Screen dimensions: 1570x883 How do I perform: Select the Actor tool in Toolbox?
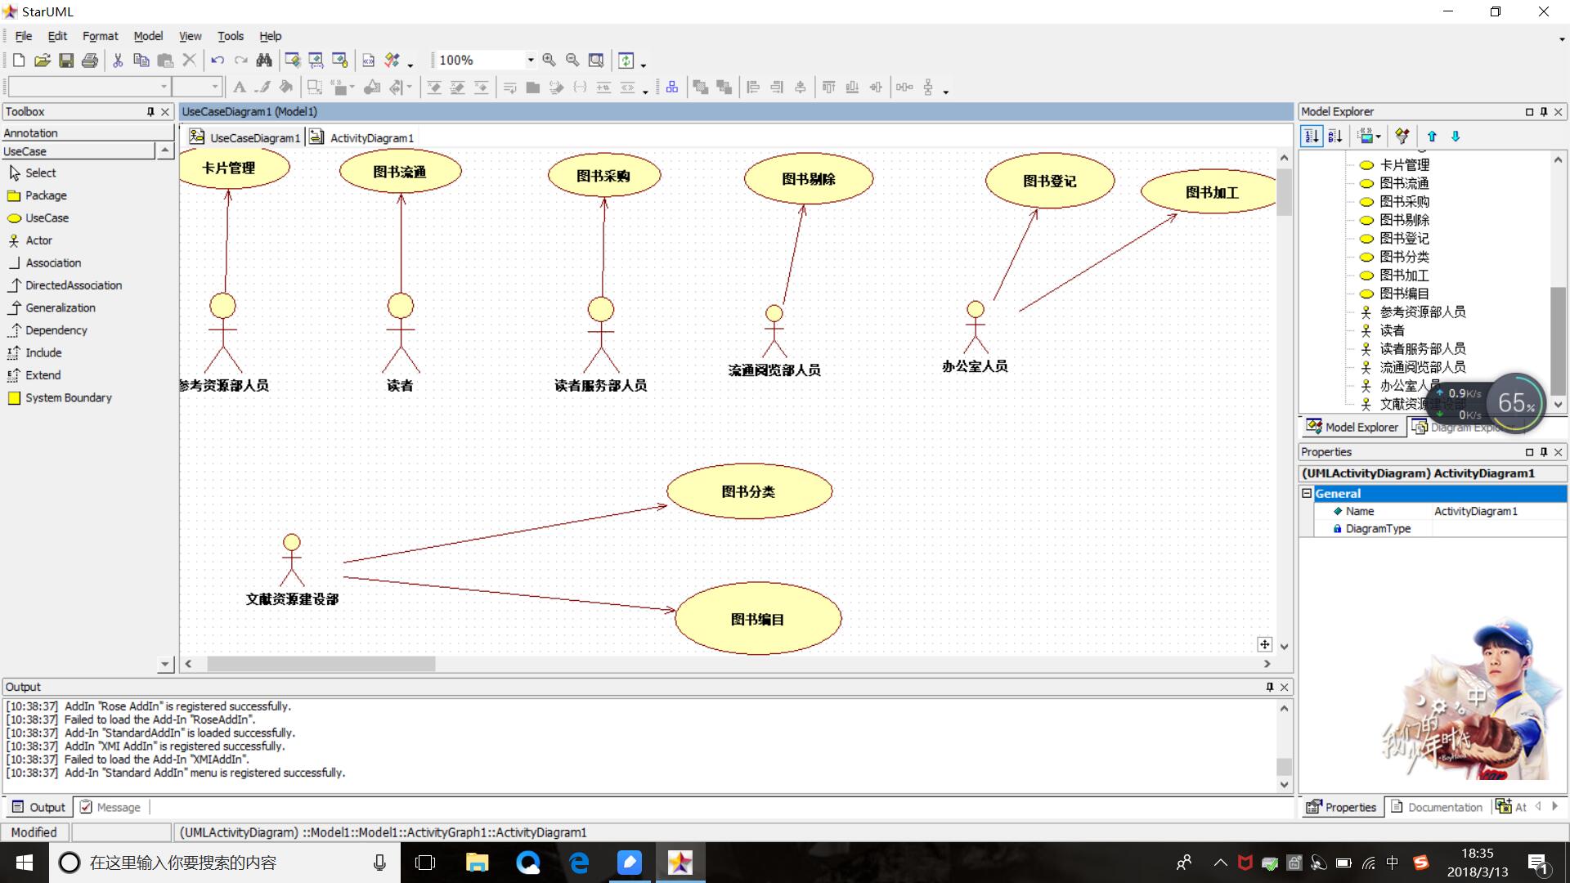click(38, 240)
